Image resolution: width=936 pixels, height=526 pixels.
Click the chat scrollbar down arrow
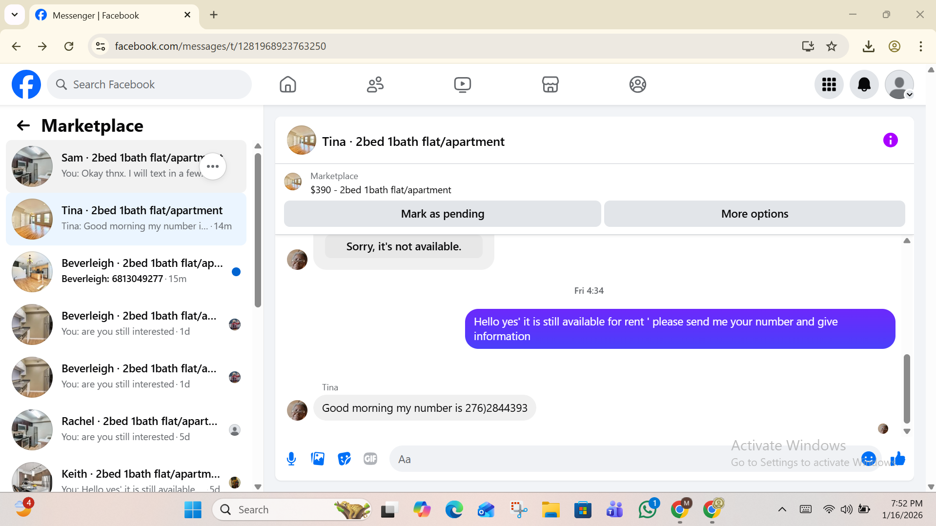907,431
